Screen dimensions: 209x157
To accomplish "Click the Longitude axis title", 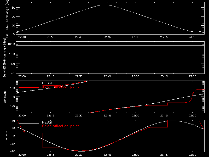I will [5, 97].
